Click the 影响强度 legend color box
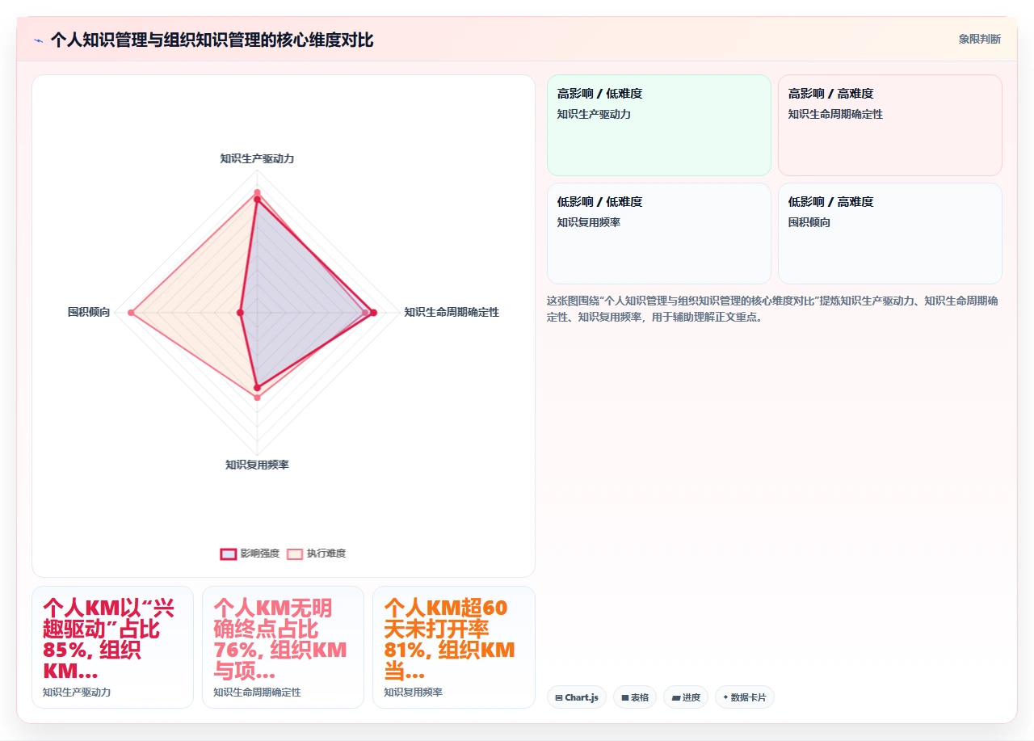 click(228, 554)
